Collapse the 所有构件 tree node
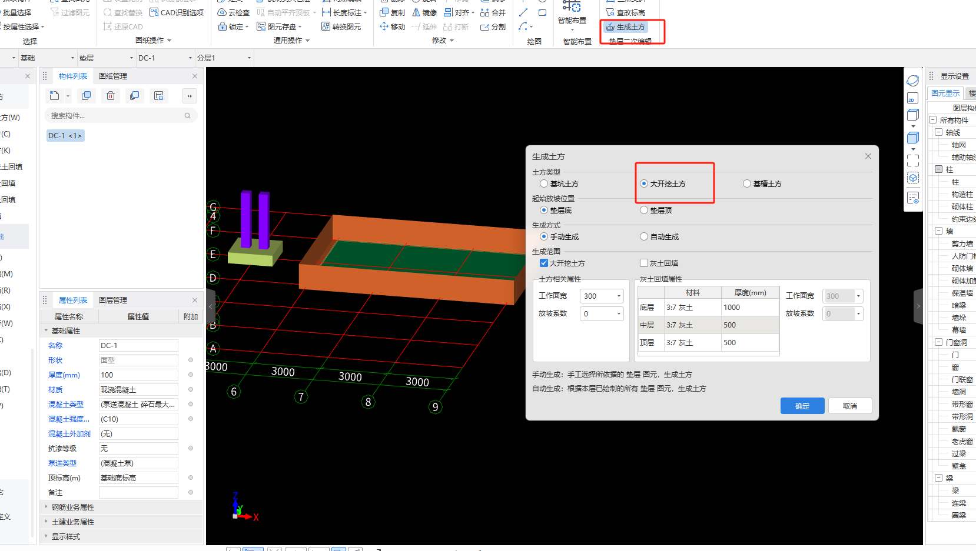This screenshot has height=551, width=976. 932,120
